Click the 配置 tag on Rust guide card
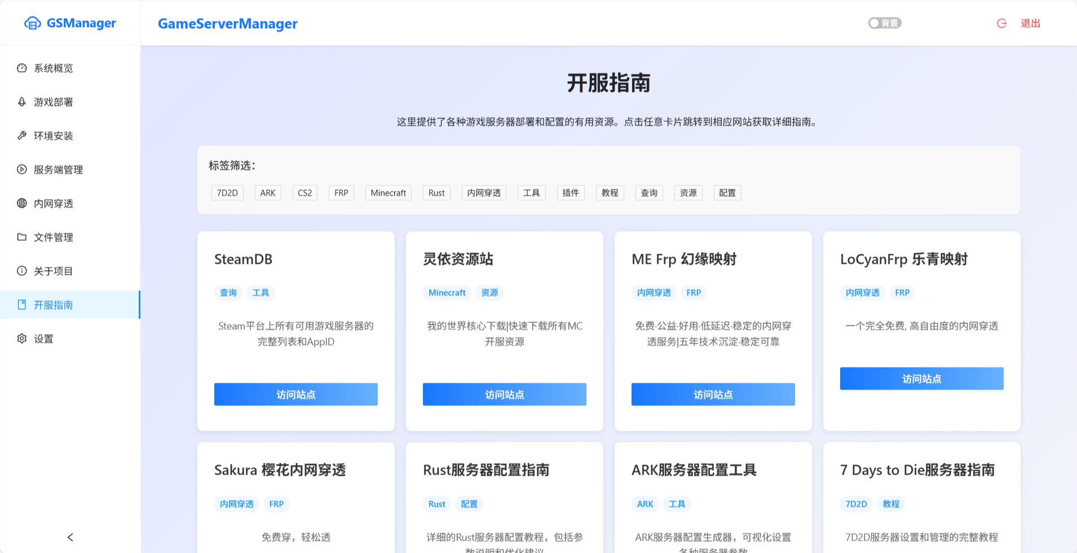Screen dimensions: 1077x553 [x=469, y=504]
